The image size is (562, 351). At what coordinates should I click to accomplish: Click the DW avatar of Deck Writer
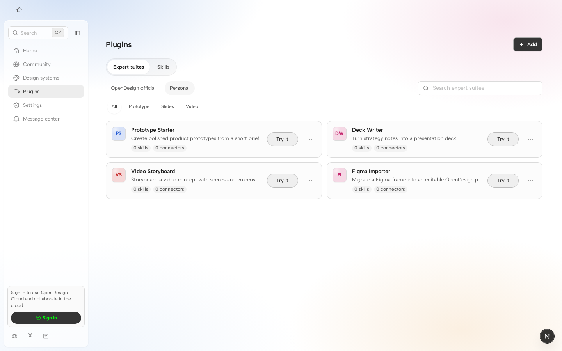click(340, 134)
